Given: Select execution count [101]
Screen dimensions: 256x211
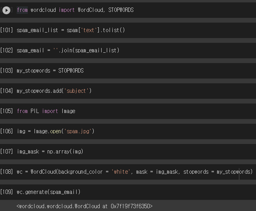Looking at the screenshot, I should pos(6,30).
